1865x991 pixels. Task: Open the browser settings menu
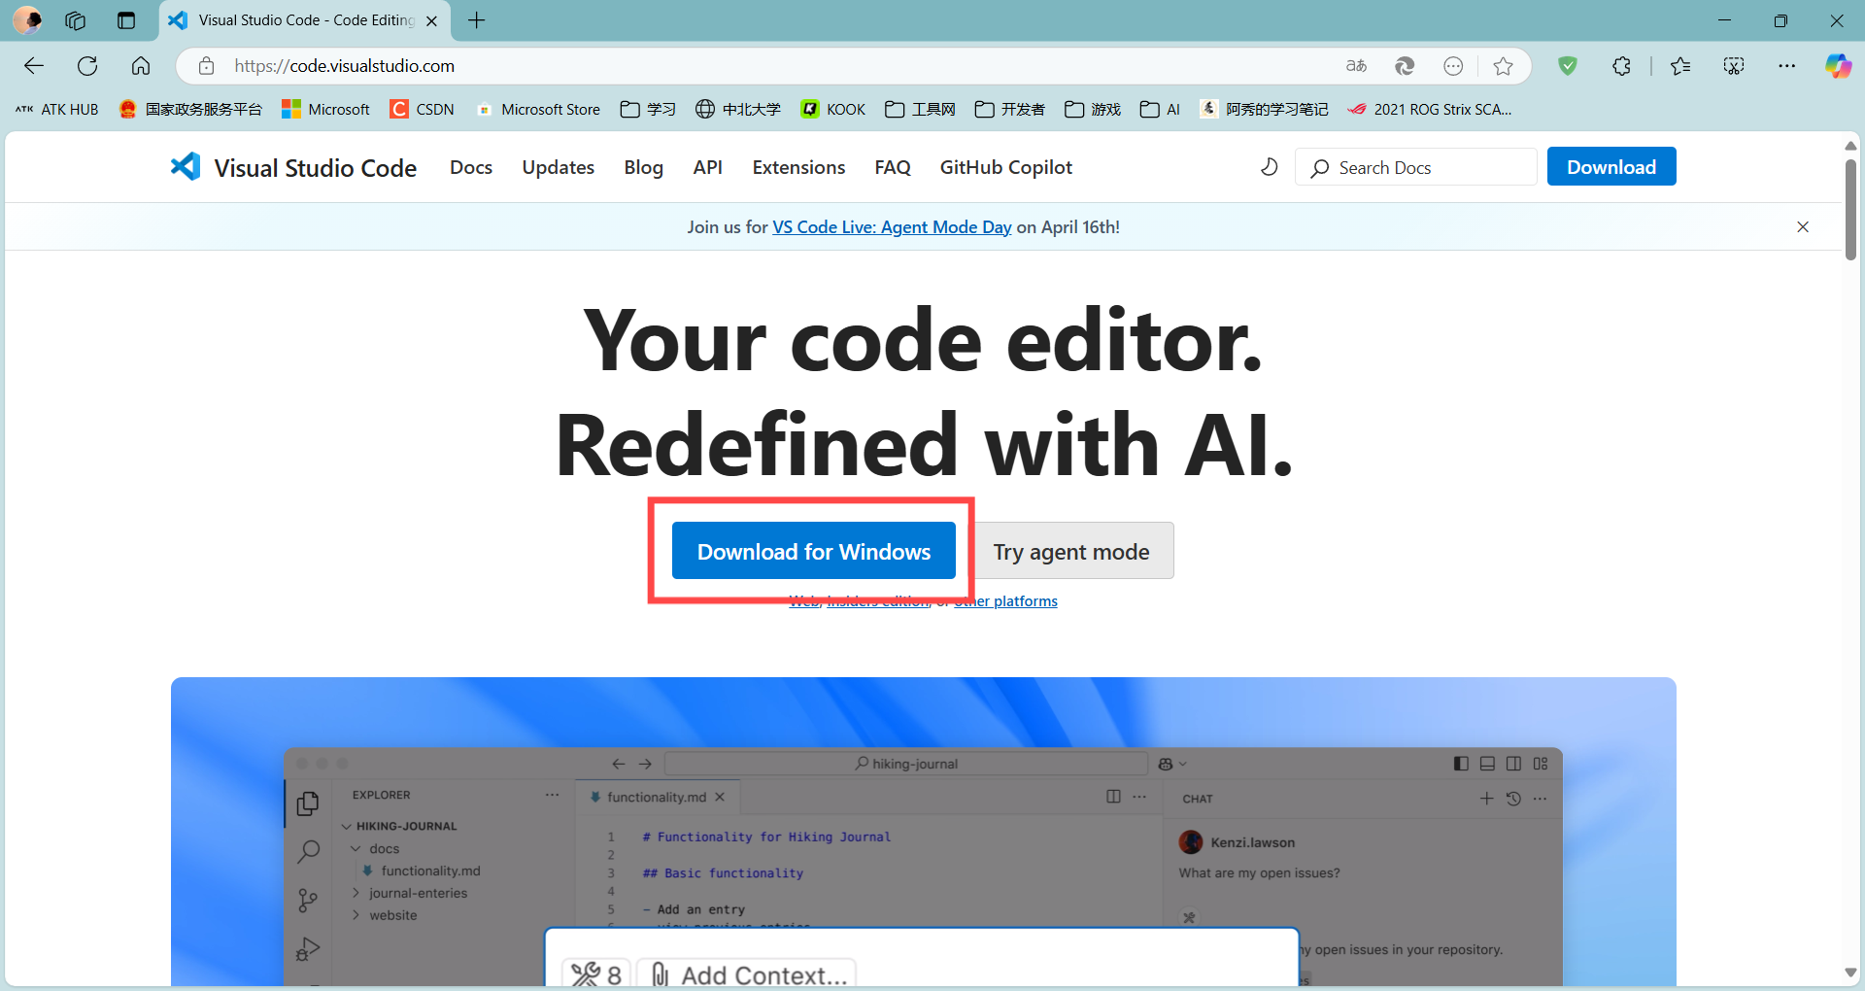(x=1787, y=66)
